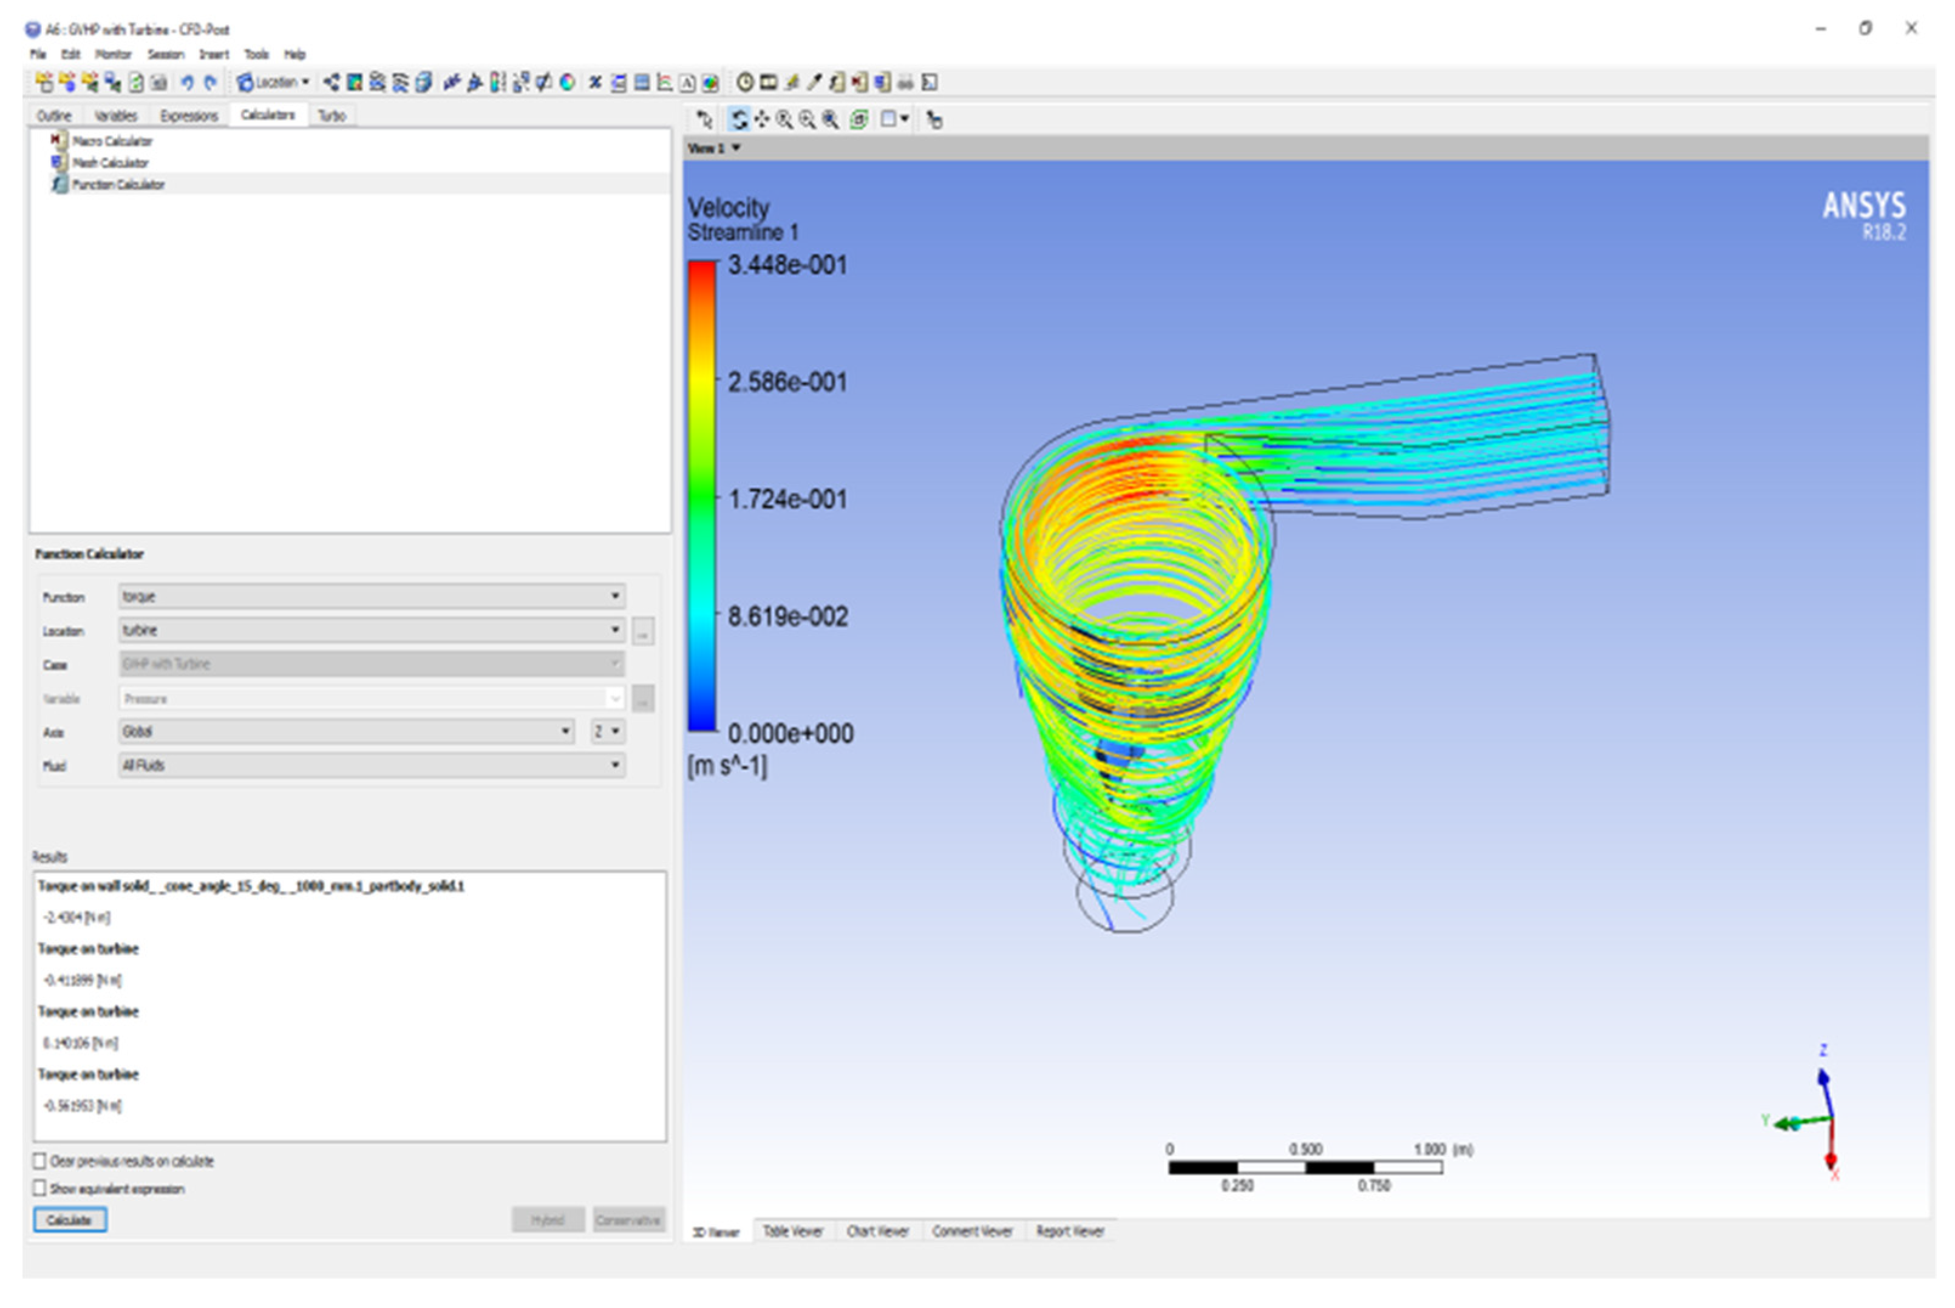Click the Redo arrow icon

[210, 83]
